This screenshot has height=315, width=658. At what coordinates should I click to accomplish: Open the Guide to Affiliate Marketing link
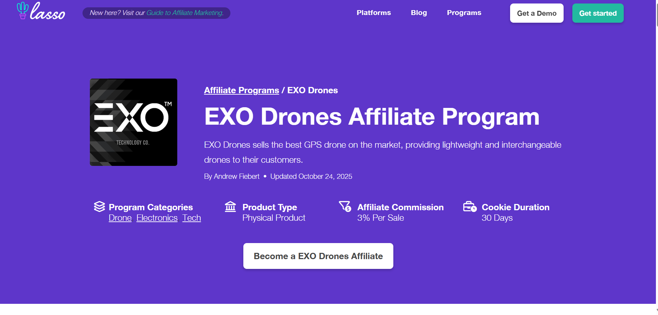185,13
